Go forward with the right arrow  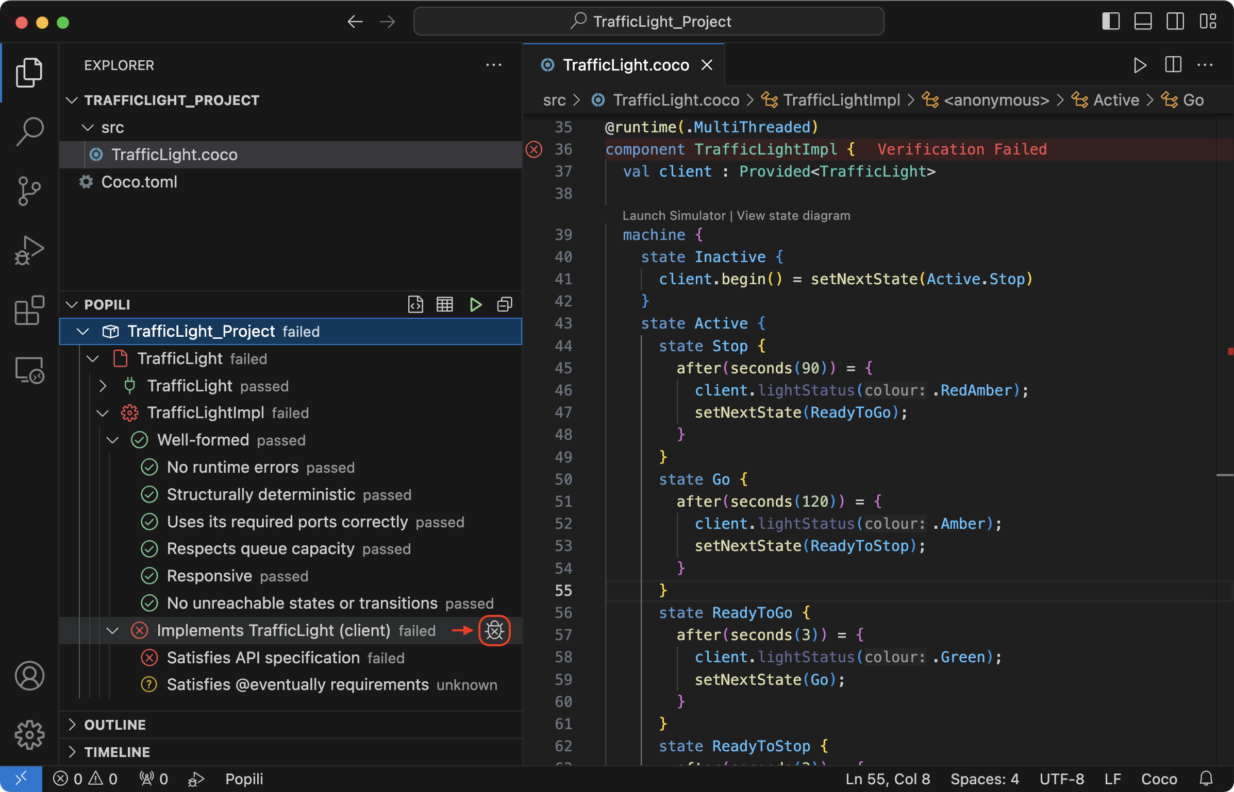(387, 22)
